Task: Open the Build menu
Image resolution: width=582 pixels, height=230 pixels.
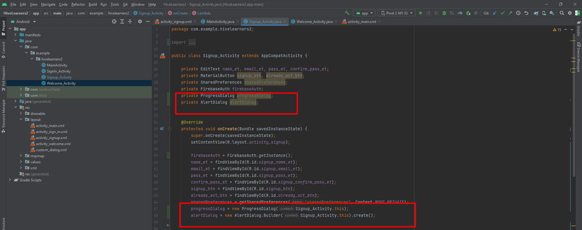Action: coord(93,4)
